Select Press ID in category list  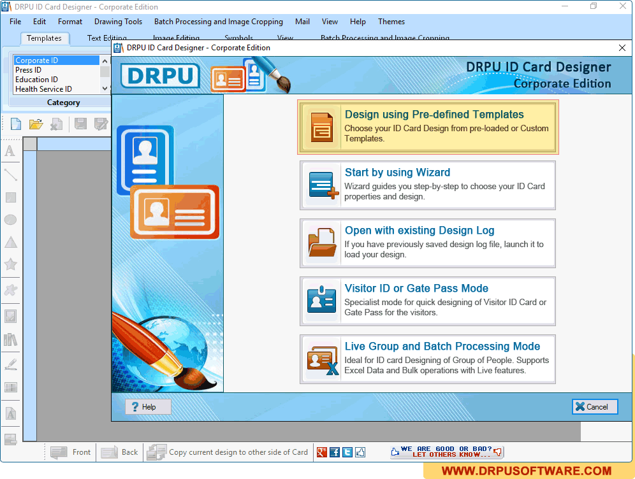[x=56, y=70]
